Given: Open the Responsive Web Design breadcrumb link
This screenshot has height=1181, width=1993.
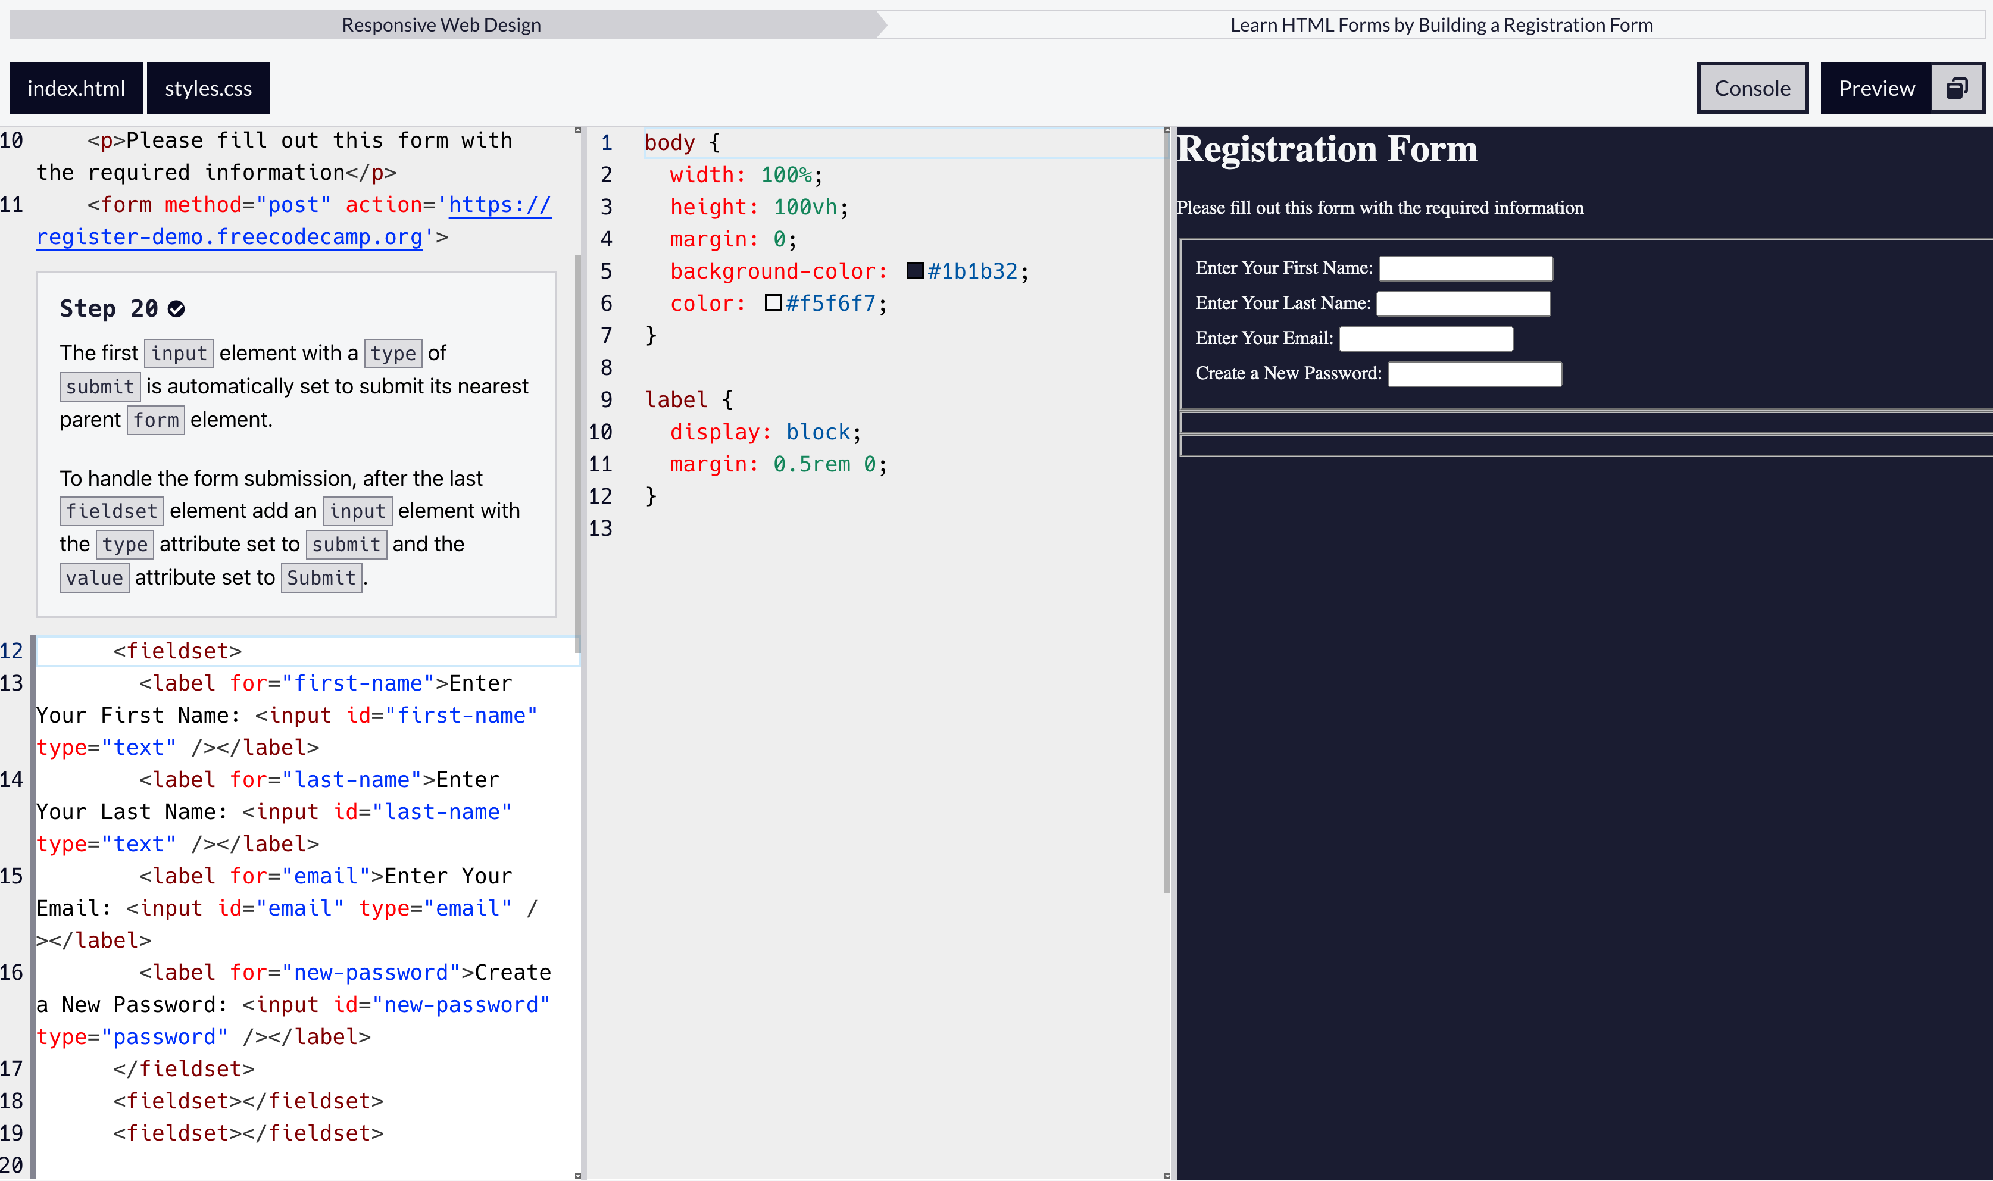Looking at the screenshot, I should point(442,24).
